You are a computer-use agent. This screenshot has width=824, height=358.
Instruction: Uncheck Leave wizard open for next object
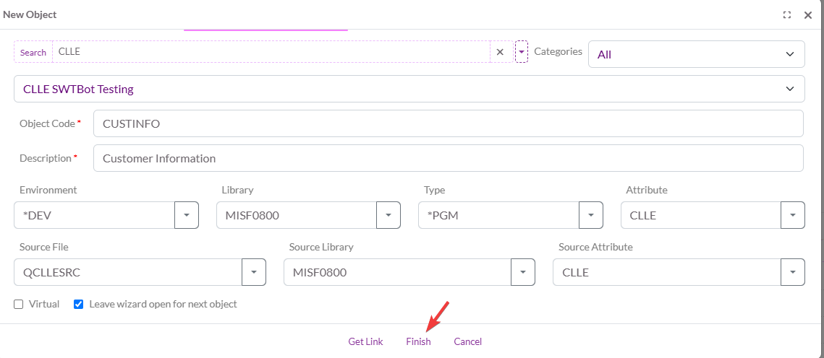[x=79, y=305]
